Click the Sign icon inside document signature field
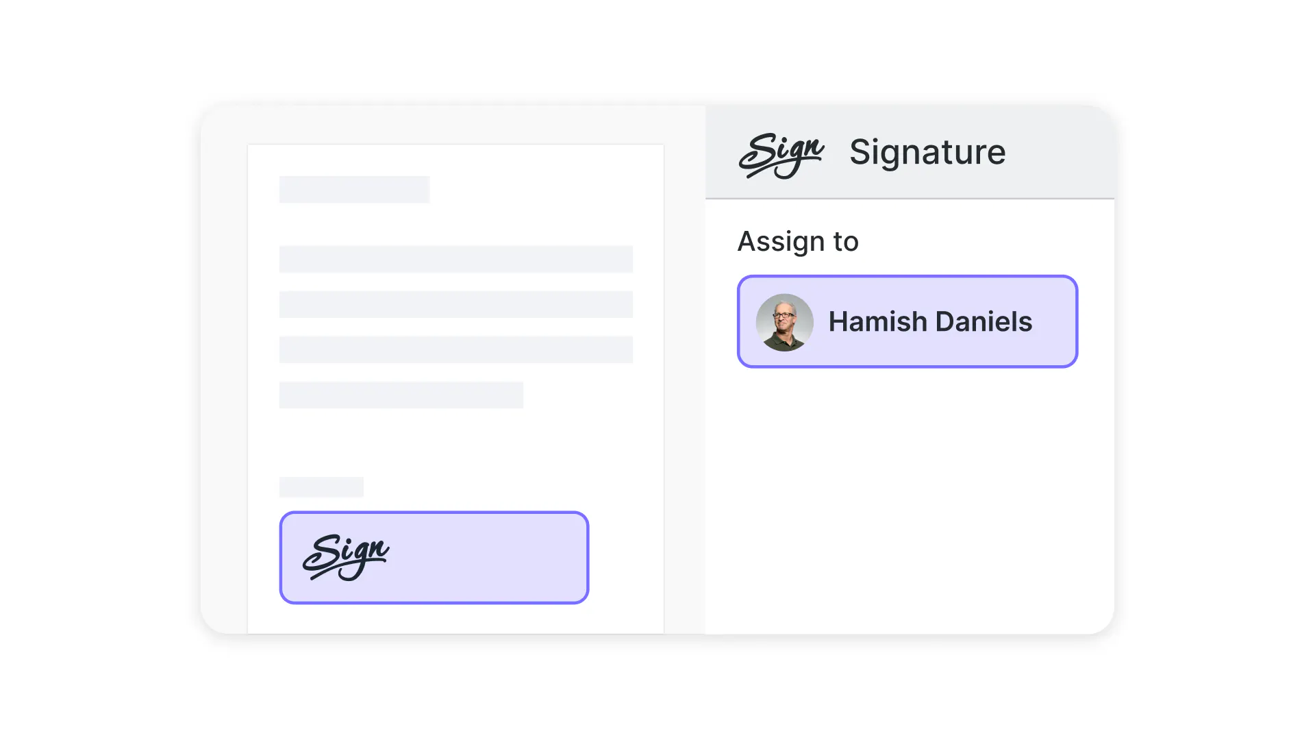The image size is (1315, 740). (346, 556)
